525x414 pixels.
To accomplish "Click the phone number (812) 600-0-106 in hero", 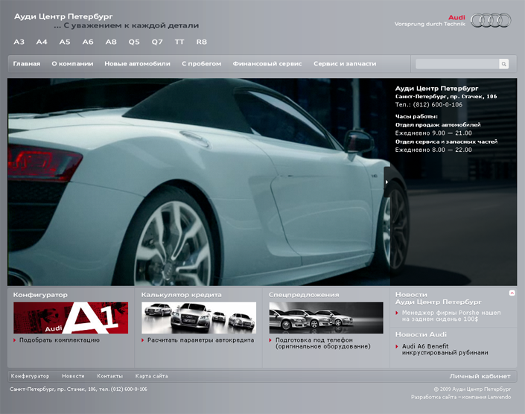I will pos(438,105).
